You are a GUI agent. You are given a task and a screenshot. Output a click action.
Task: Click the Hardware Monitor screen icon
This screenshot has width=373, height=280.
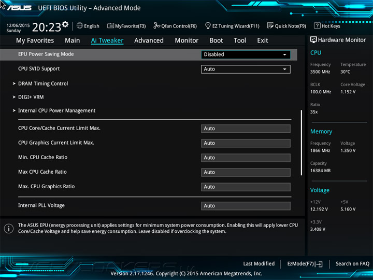coord(313,40)
